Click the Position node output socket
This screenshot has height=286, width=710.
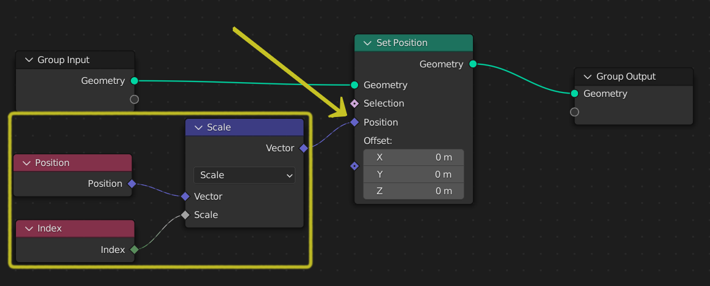[132, 184]
